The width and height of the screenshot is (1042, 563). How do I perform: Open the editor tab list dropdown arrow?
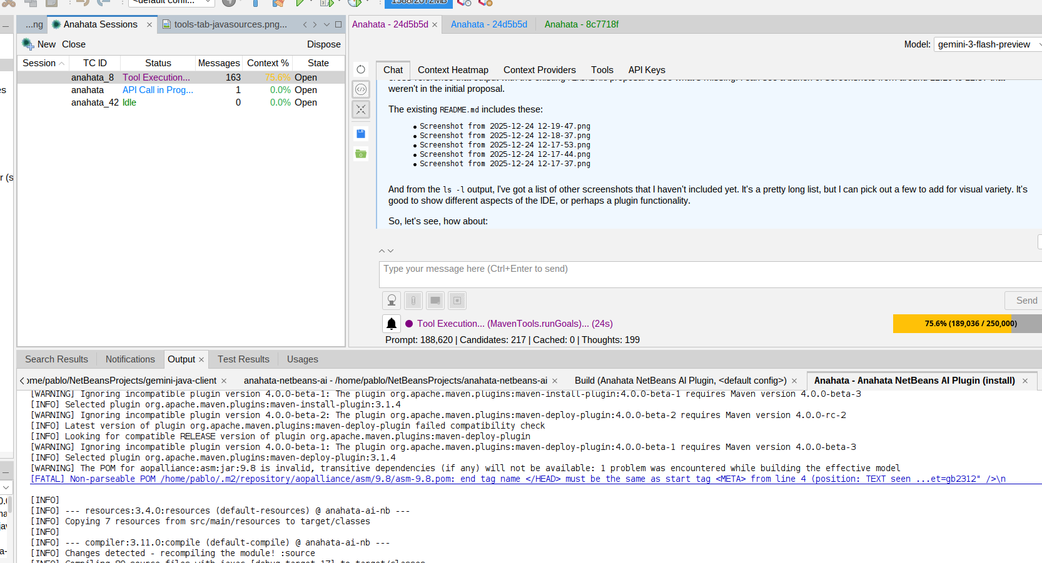326,24
